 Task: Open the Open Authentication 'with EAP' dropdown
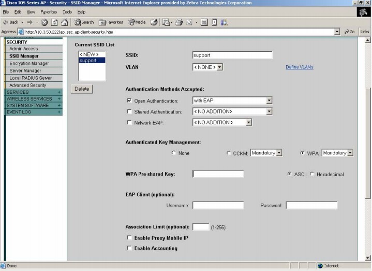coord(232,101)
